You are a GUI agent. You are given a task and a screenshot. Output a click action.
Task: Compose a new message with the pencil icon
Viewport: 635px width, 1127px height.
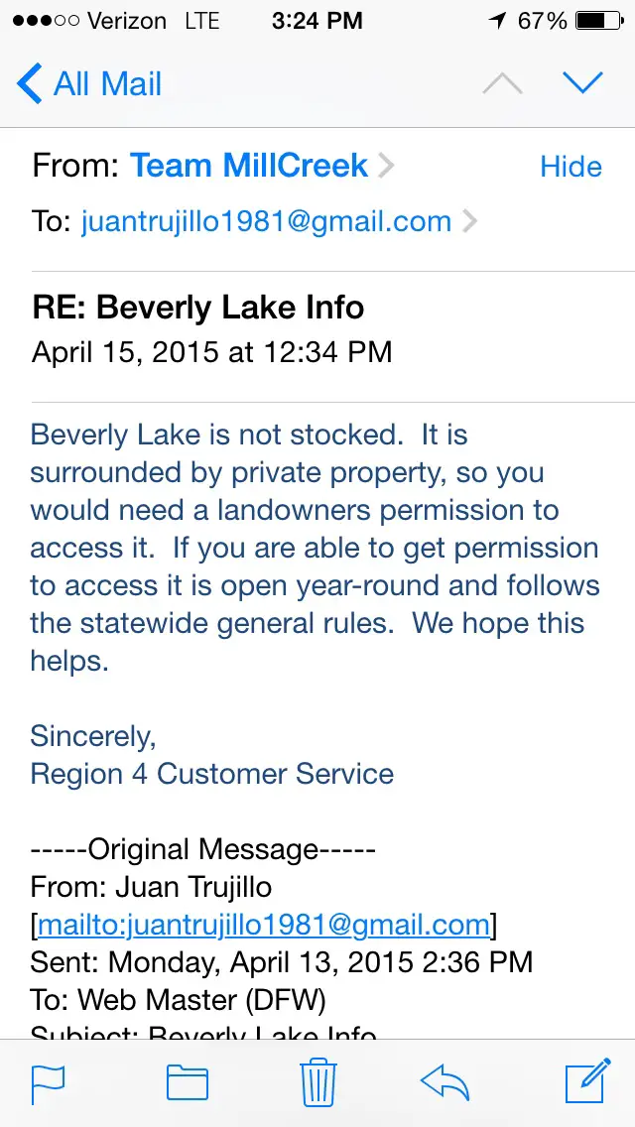tap(586, 1081)
